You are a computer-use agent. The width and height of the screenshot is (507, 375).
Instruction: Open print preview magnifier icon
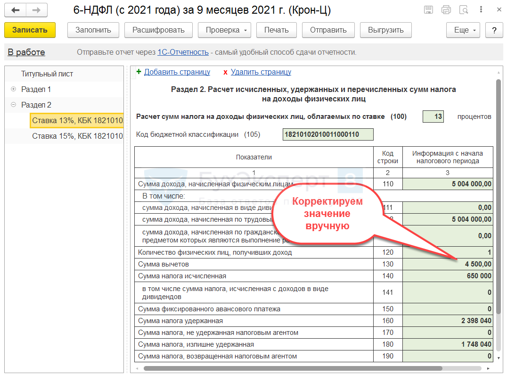[464, 10]
